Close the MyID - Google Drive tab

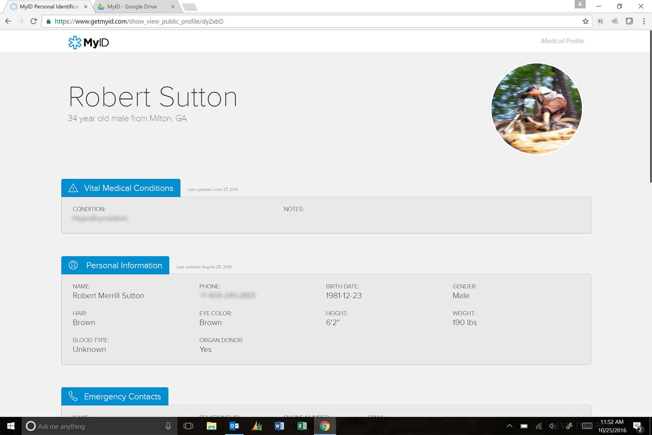tap(173, 6)
